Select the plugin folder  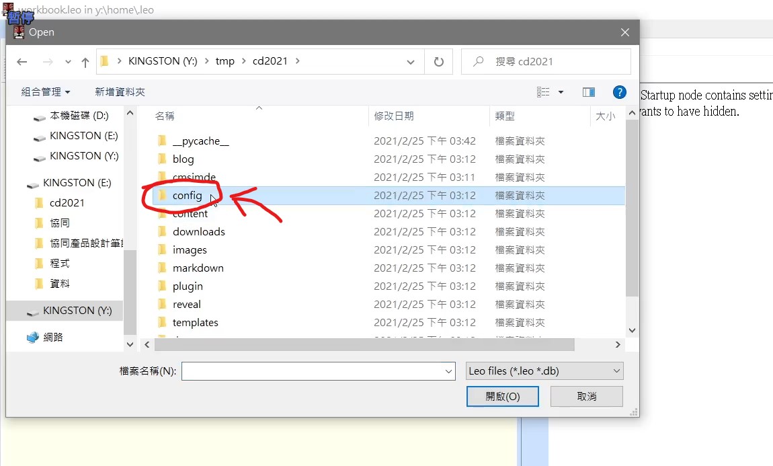(x=188, y=286)
